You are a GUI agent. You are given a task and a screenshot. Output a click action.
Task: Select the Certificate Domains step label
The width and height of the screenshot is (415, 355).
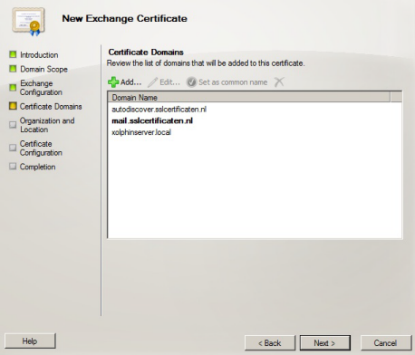[x=51, y=107]
